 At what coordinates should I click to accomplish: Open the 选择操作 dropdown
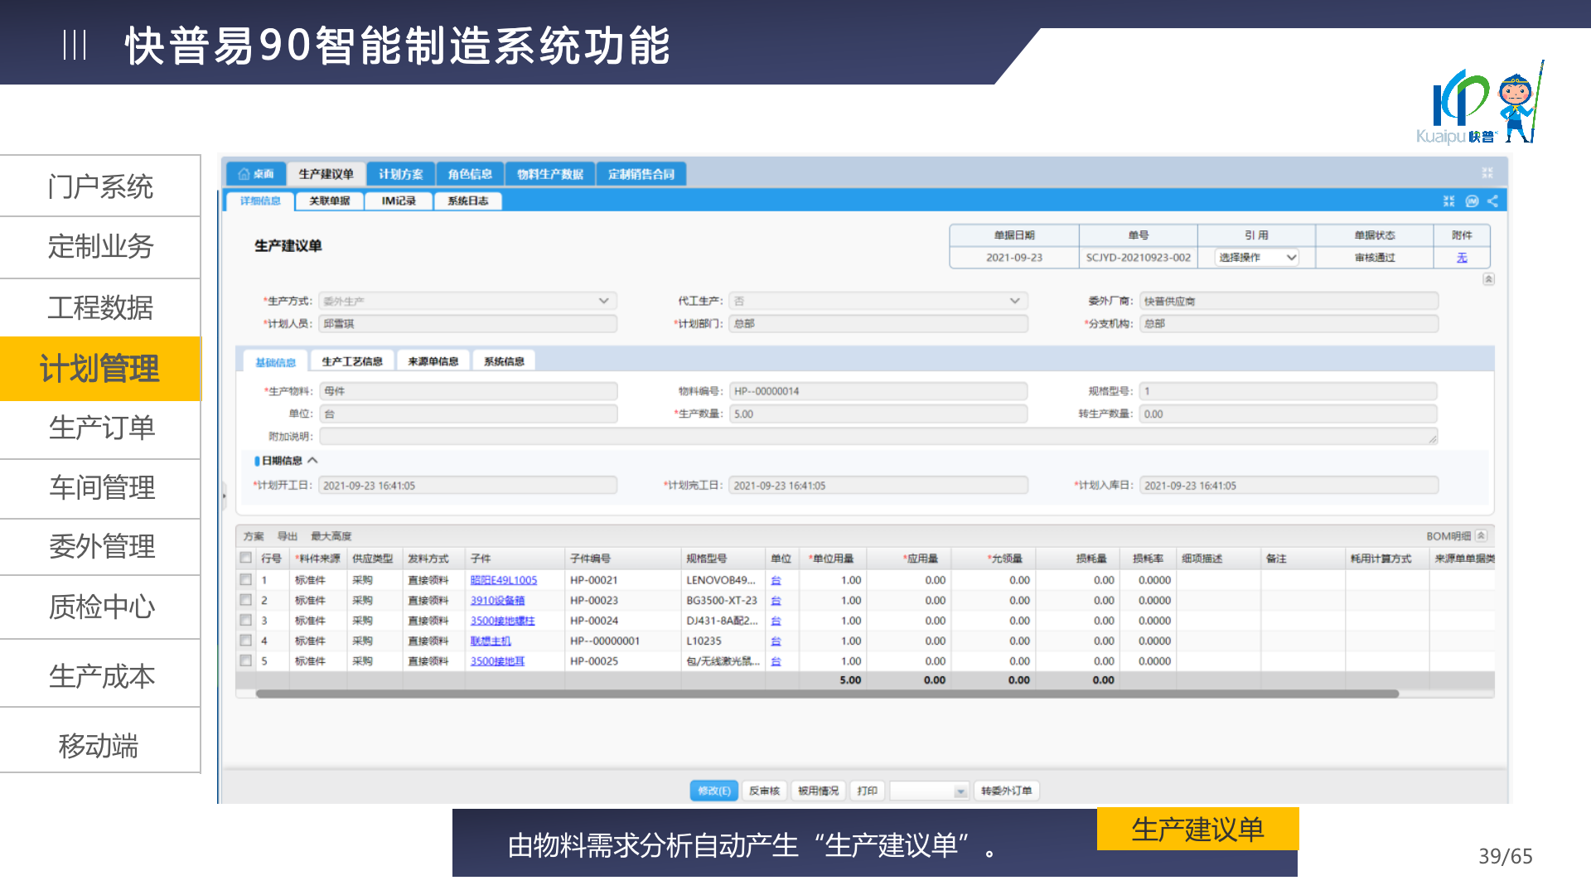tap(1256, 258)
